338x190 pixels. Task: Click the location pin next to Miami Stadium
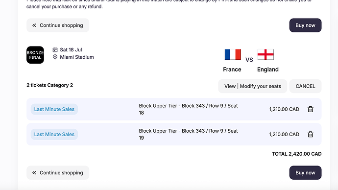(55, 57)
